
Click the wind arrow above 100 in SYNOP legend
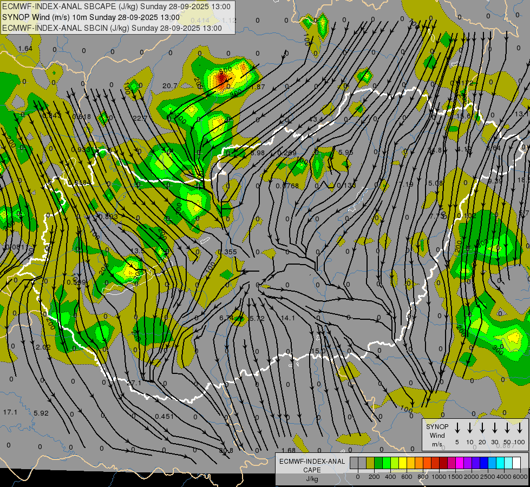(520, 428)
